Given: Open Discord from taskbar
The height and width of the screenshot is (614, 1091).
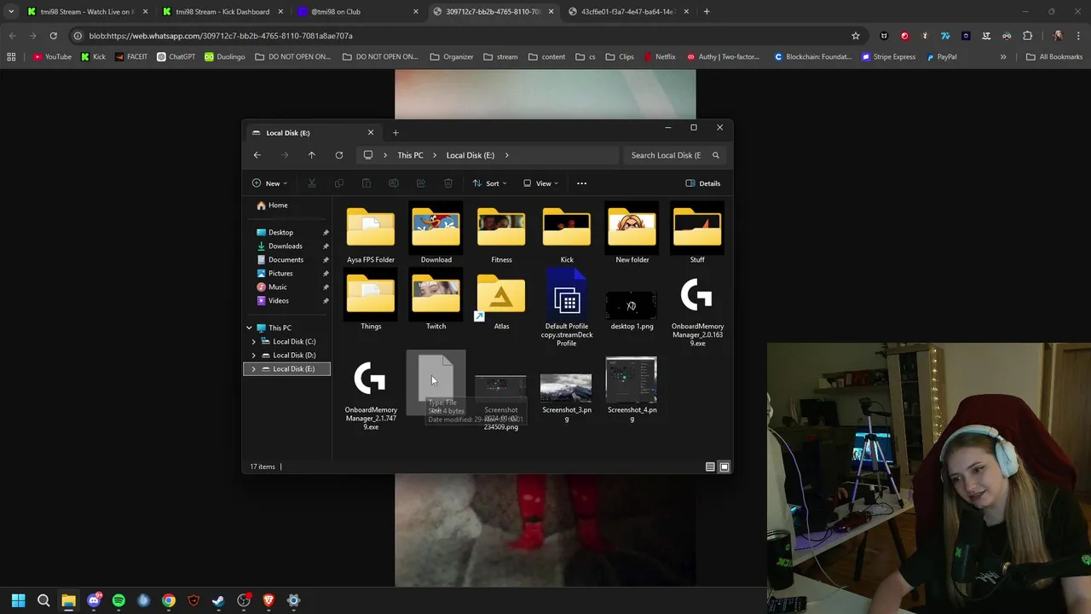Looking at the screenshot, I should 94,600.
